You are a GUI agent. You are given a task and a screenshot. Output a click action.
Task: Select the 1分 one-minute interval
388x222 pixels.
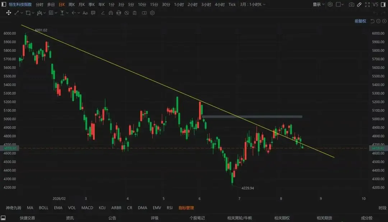pyautogui.click(x=111, y=4)
